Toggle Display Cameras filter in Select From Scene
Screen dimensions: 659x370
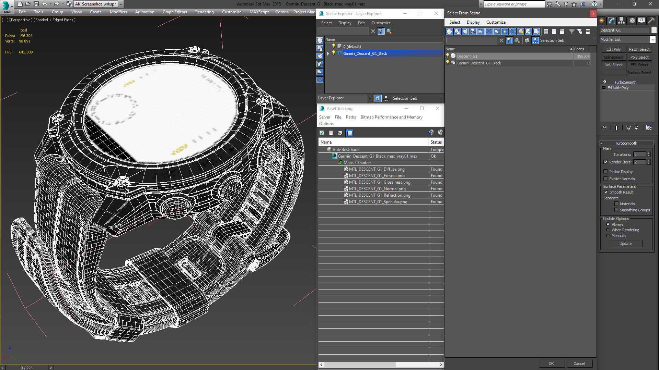coord(473,32)
